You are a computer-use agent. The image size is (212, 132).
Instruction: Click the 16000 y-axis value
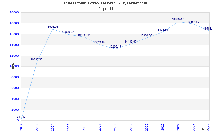[x=14, y=34]
